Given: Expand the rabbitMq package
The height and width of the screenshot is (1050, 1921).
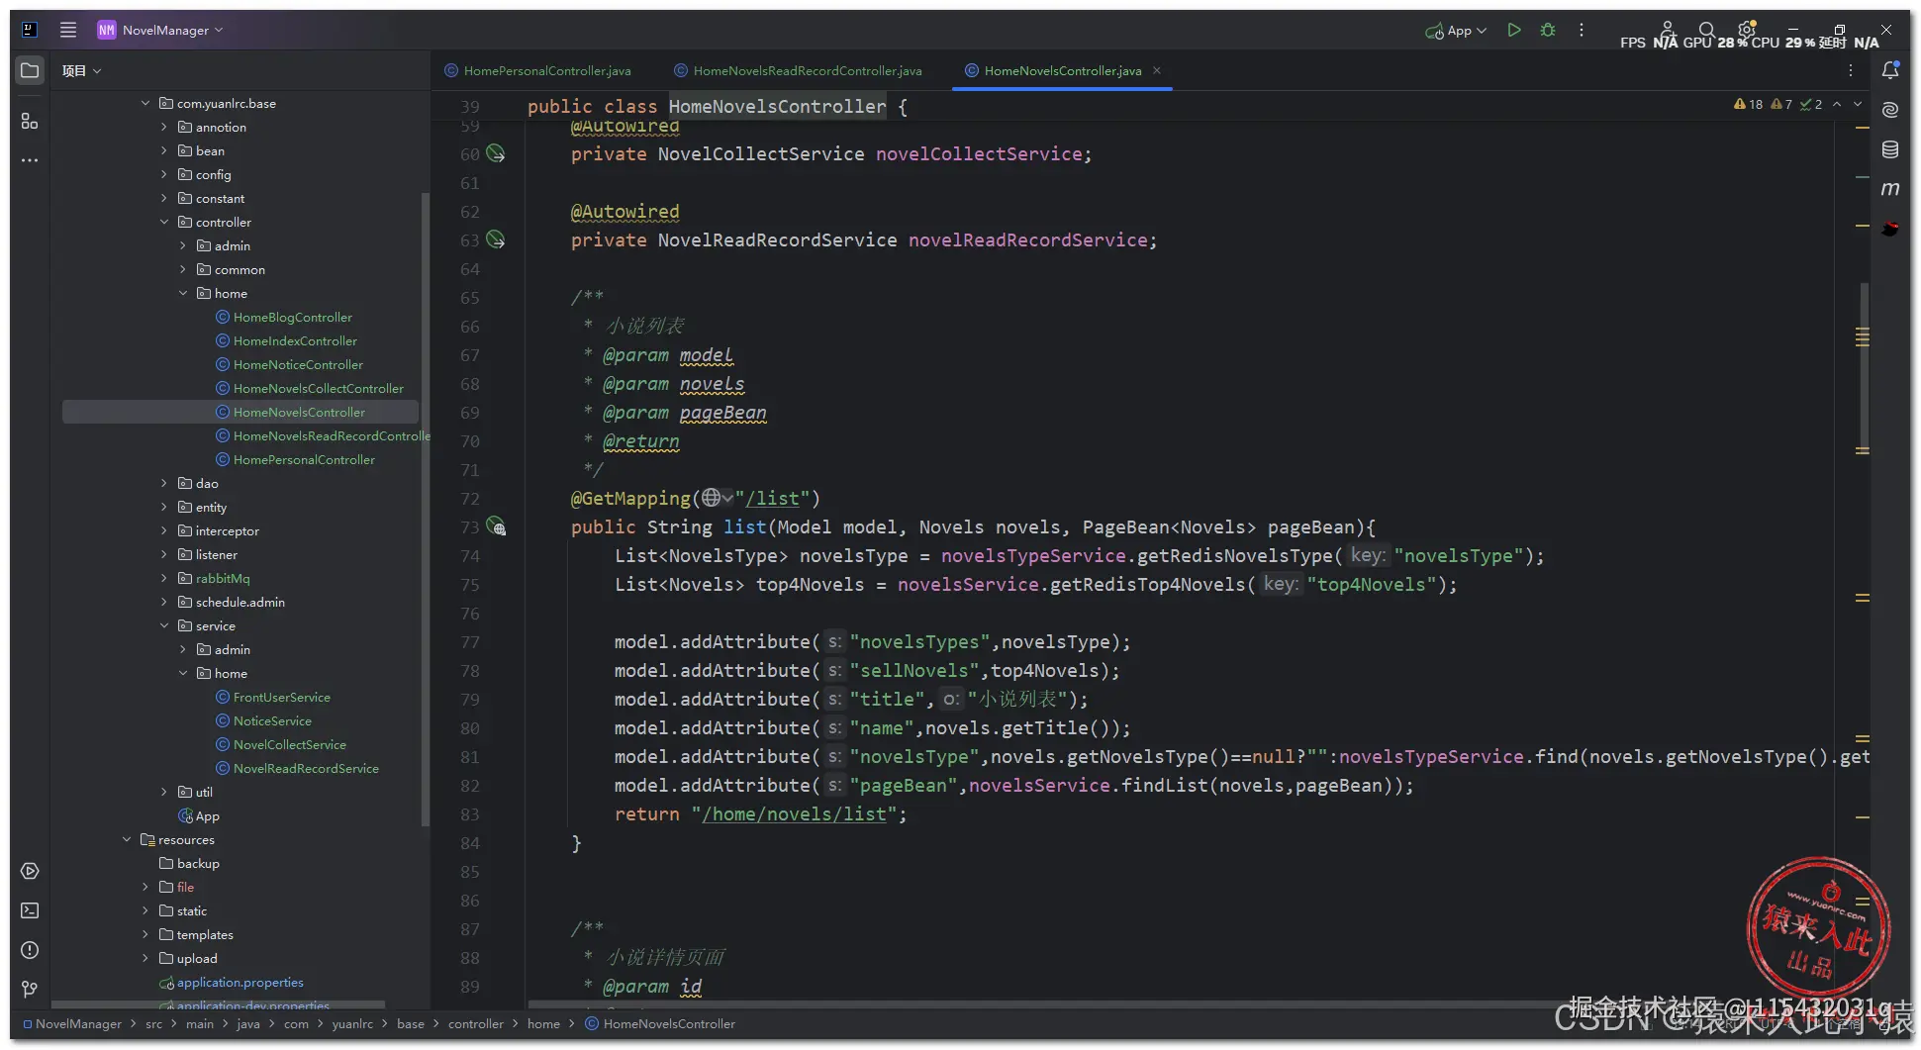Looking at the screenshot, I should [164, 578].
